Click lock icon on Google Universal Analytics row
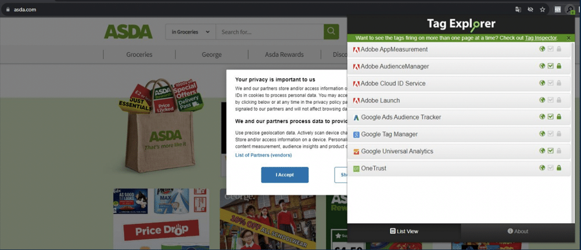Viewport: 581px width, 250px height. (x=559, y=151)
